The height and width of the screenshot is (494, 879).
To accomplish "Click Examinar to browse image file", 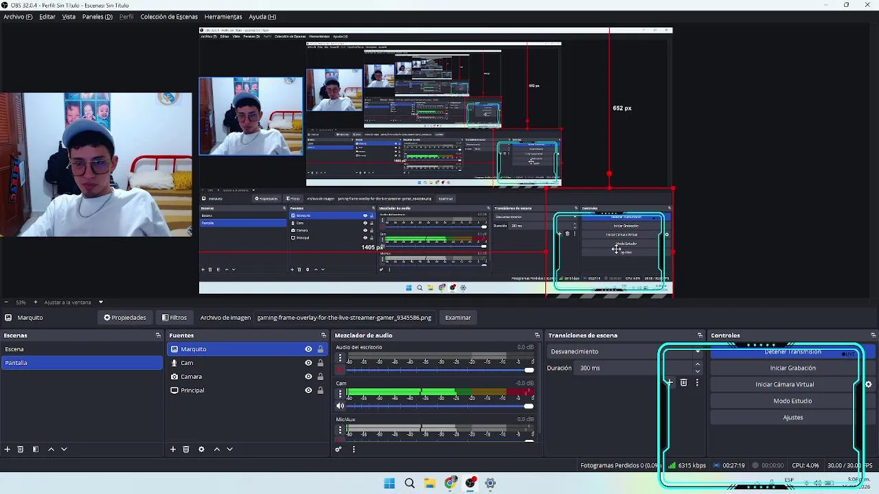I will 458,318.
